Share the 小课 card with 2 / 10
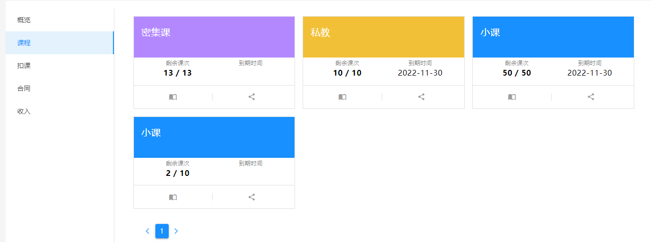This screenshot has width=651, height=242. [252, 197]
